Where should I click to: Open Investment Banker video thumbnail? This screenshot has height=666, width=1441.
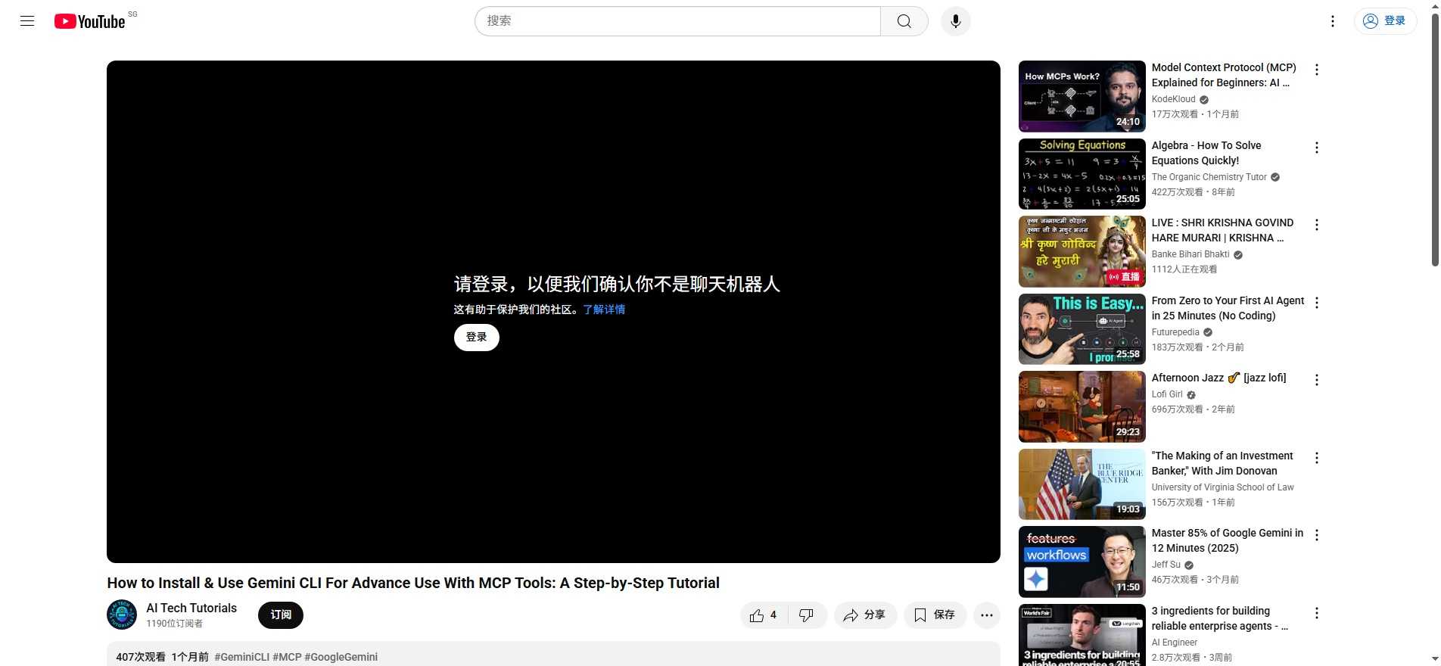1082,484
